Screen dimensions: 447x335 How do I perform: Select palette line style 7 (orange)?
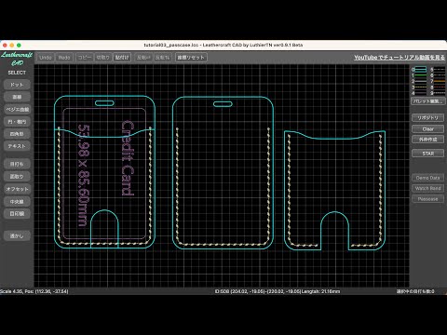(x=440, y=81)
